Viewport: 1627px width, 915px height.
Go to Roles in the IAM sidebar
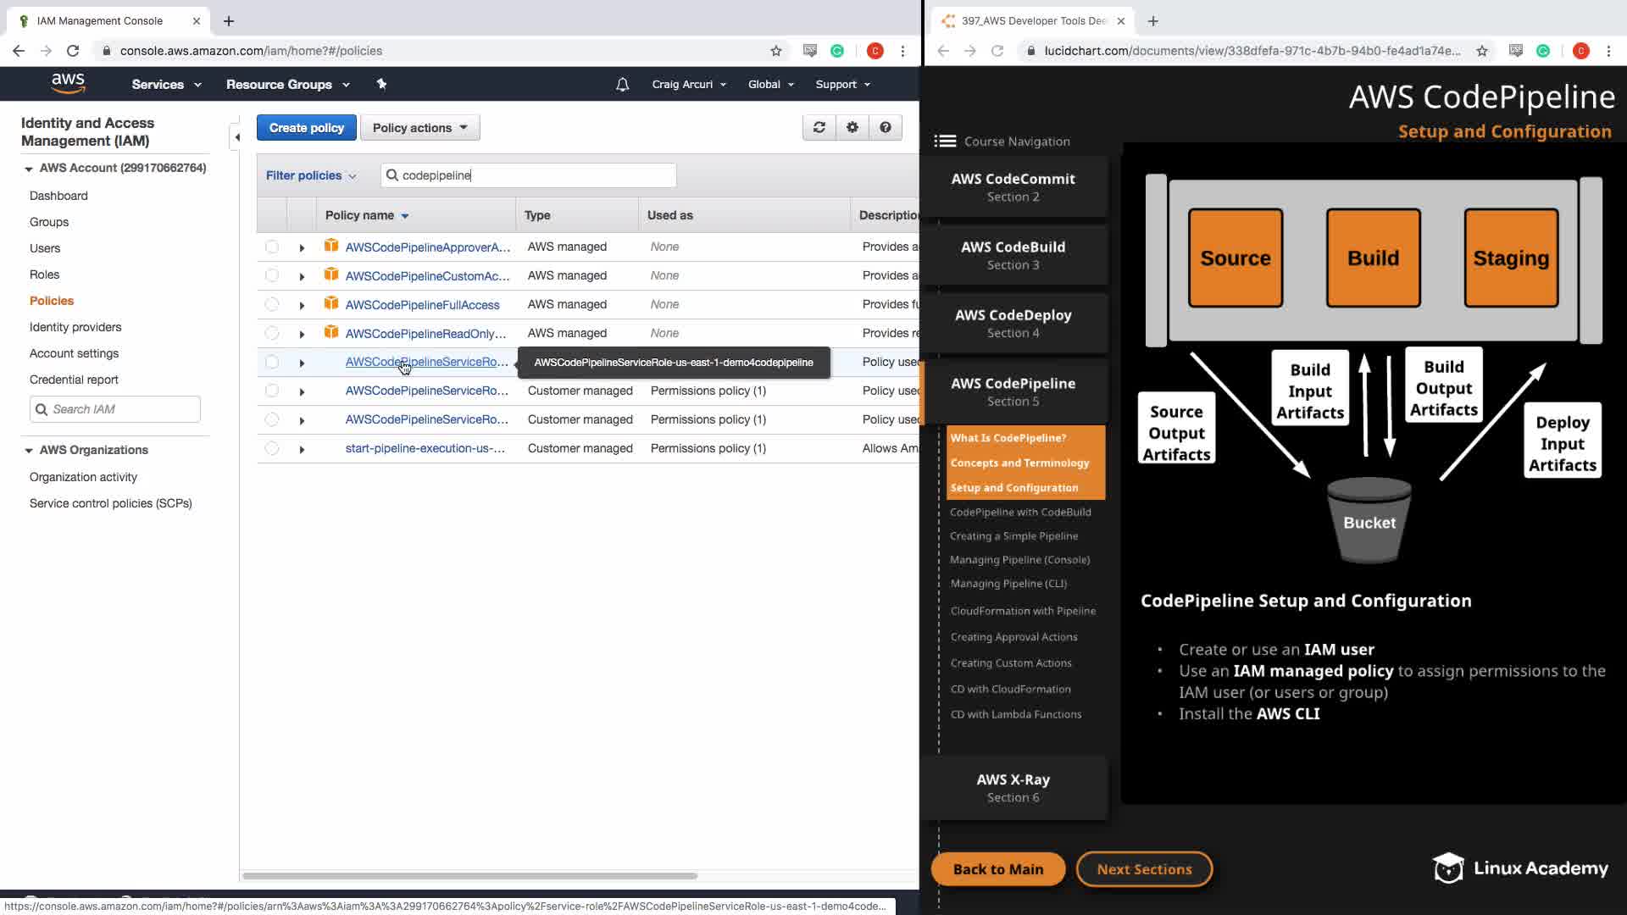click(44, 274)
